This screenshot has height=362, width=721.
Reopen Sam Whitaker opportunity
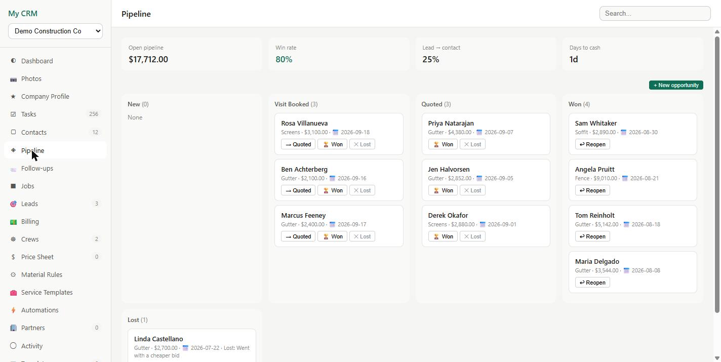[x=592, y=144]
